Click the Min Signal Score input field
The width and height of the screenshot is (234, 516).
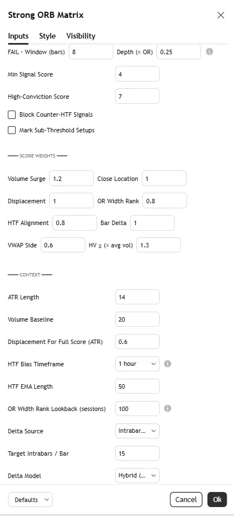137,74
